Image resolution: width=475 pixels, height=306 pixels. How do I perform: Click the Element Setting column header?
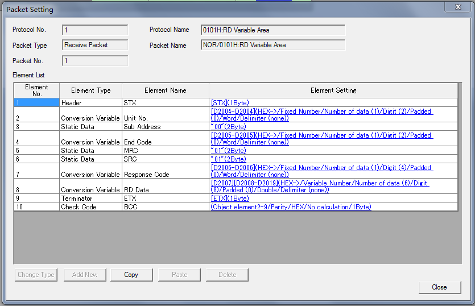click(x=333, y=90)
